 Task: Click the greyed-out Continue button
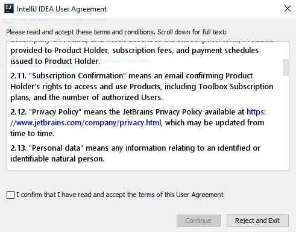coord(198,221)
